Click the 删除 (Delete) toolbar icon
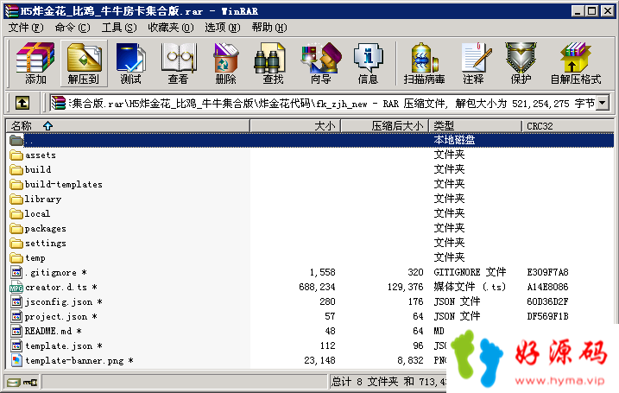Viewport: 619px width, 393px height. pos(225,63)
